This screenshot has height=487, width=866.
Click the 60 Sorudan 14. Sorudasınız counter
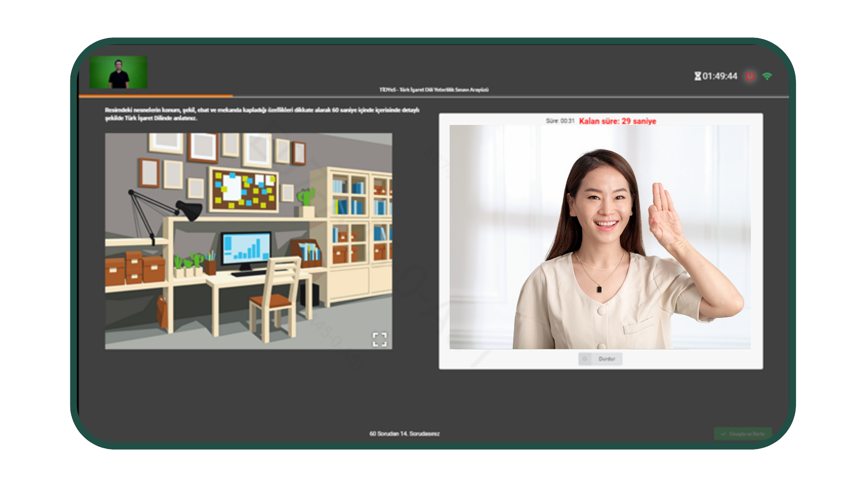pyautogui.click(x=404, y=433)
